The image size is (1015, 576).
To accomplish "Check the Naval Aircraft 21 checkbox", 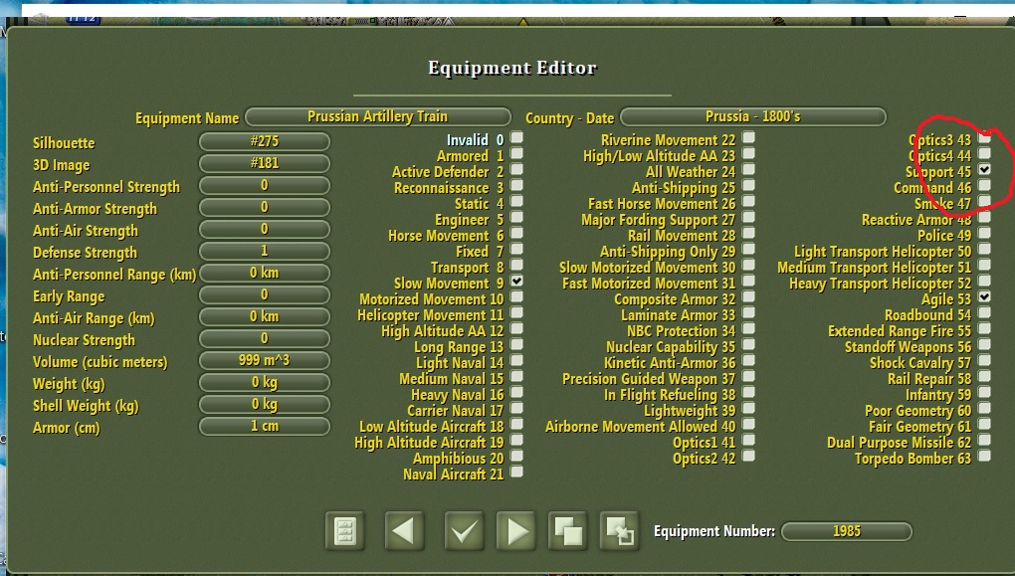I will click(516, 472).
